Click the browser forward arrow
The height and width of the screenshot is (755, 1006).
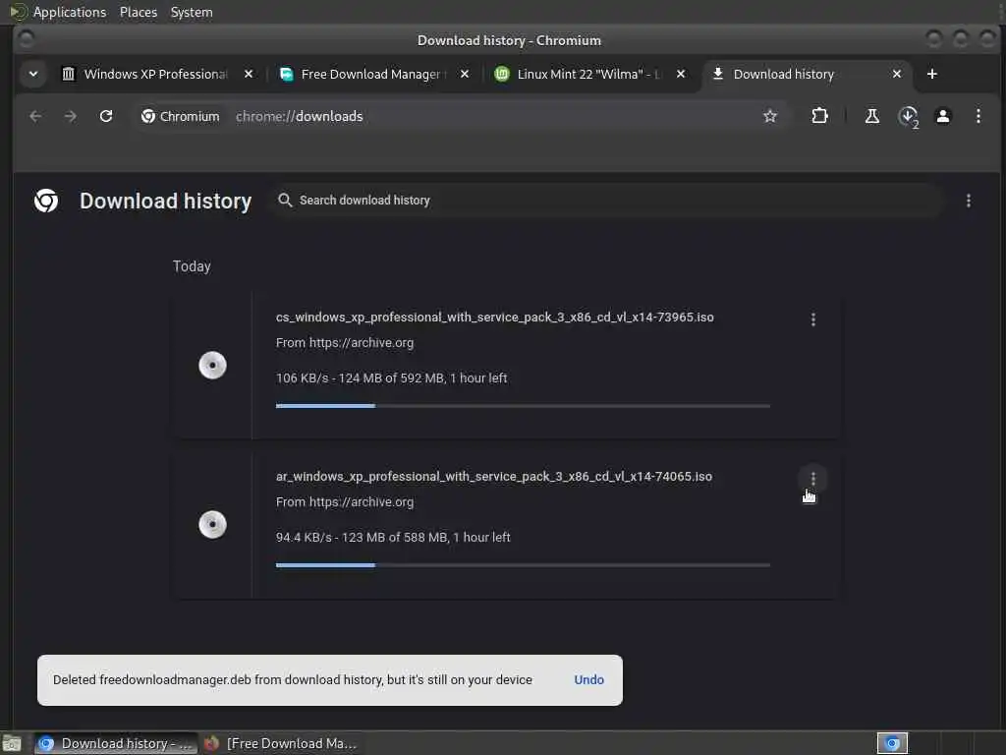[x=71, y=116]
